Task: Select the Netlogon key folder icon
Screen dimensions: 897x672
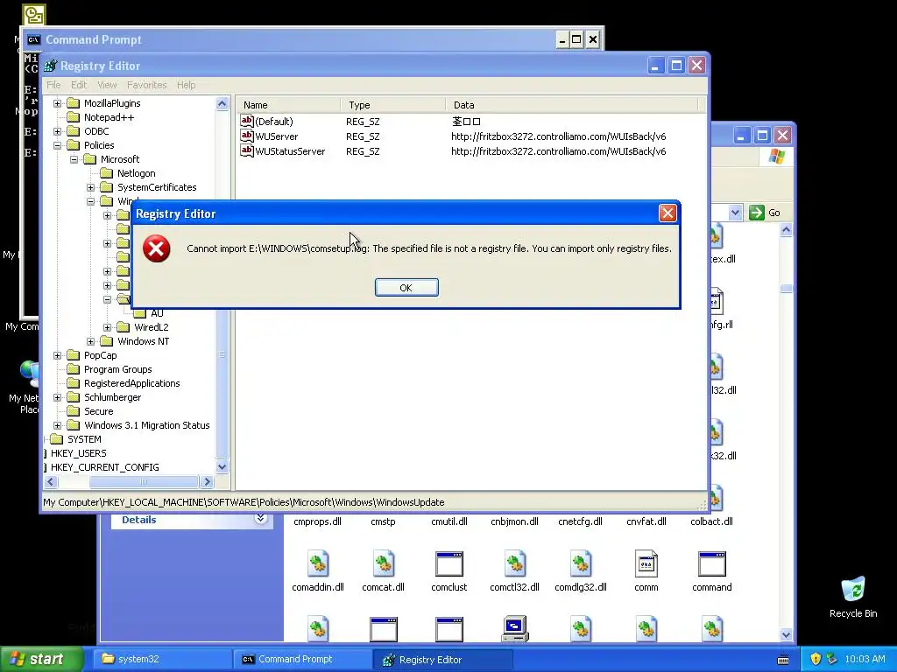Action: point(106,173)
